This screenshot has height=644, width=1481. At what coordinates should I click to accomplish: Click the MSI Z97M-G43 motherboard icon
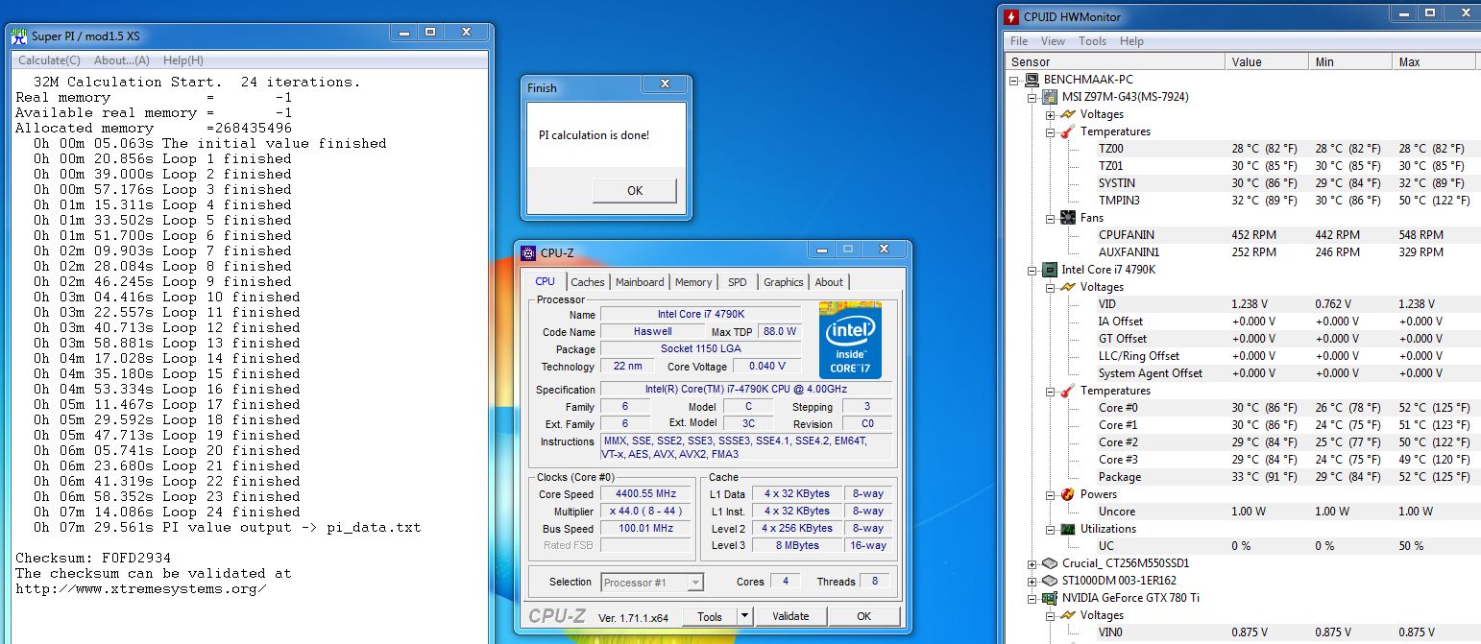(1050, 97)
